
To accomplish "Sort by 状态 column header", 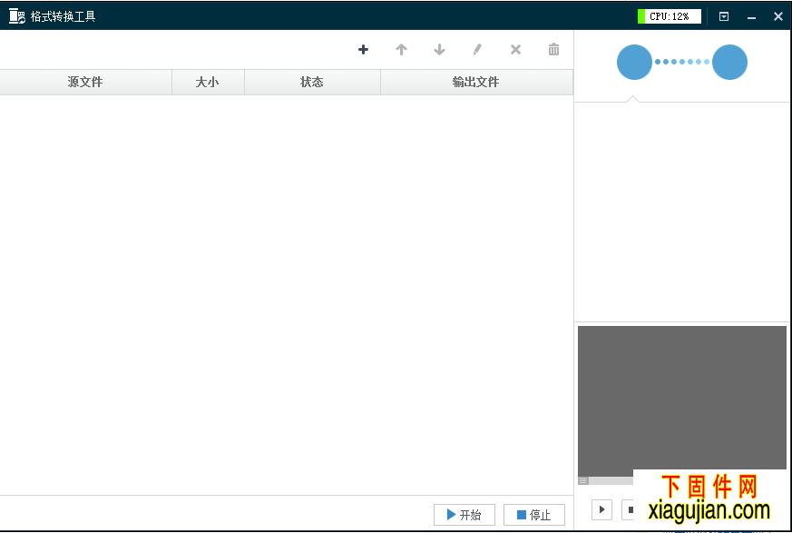I will pyautogui.click(x=312, y=82).
